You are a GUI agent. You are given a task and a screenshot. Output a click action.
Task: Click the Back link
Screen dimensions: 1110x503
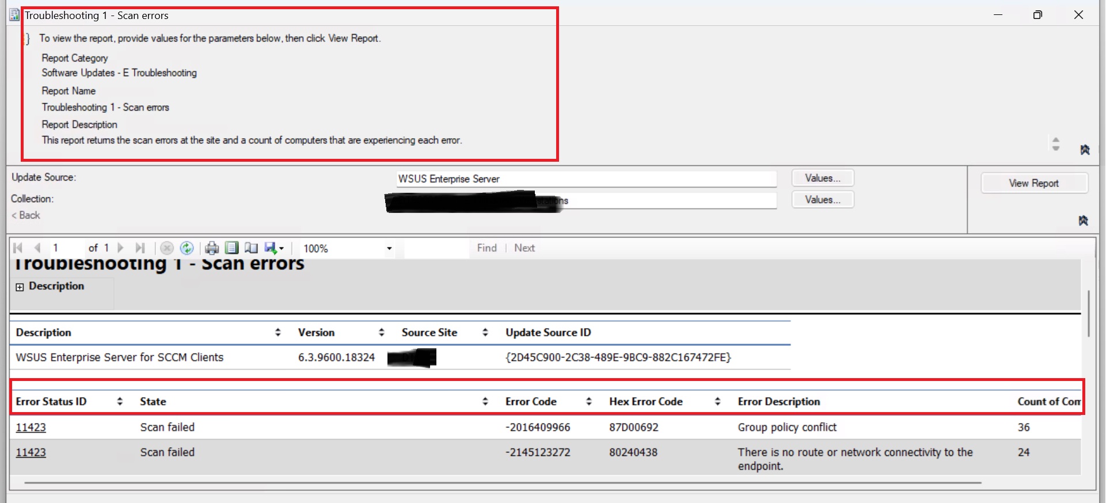click(x=26, y=215)
